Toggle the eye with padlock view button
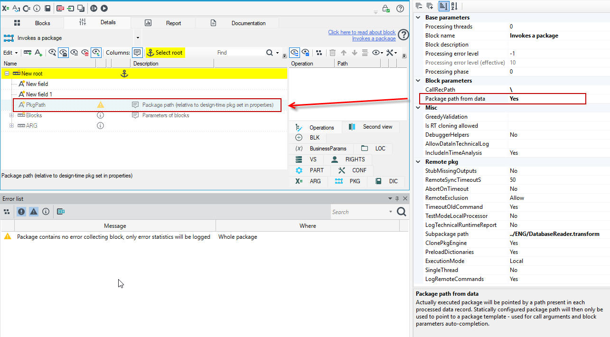Image resolution: width=610 pixels, height=337 pixels. [63, 53]
